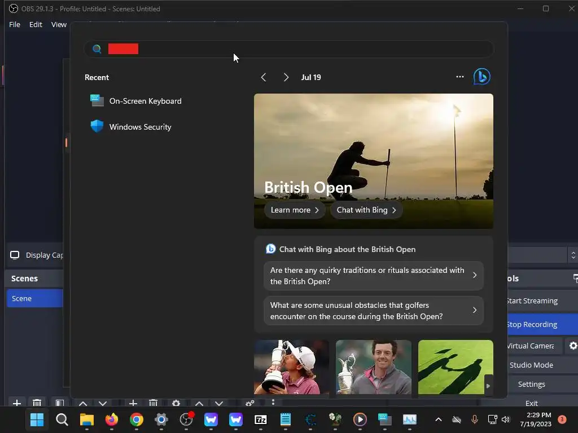Click the Jul 19 date label

click(x=311, y=77)
